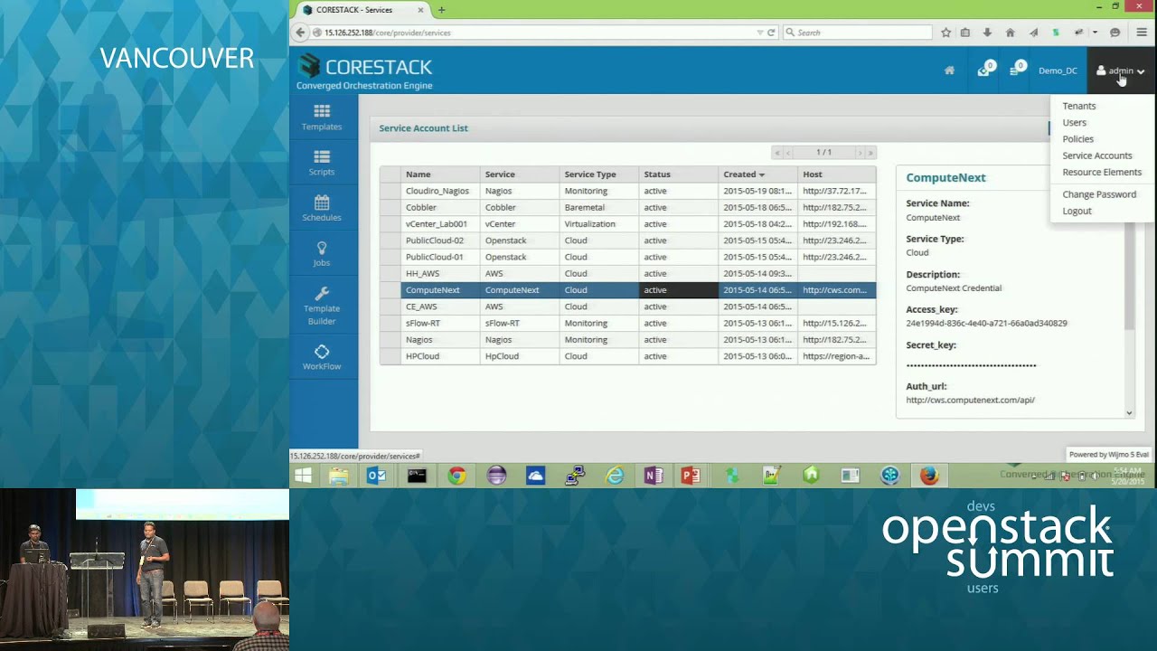
Task: Switch tenant via Demo_DC link
Action: point(1058,71)
